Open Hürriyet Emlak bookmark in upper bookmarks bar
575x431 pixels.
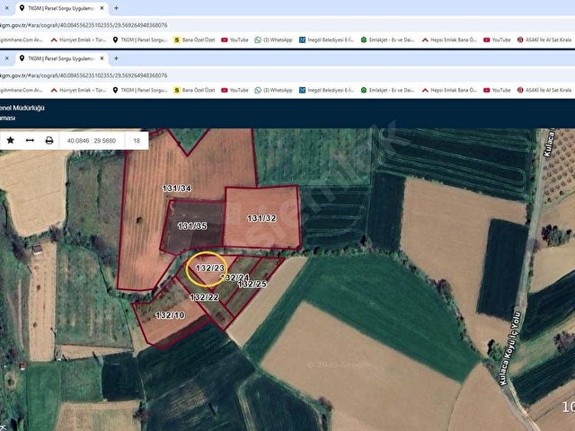(78, 40)
